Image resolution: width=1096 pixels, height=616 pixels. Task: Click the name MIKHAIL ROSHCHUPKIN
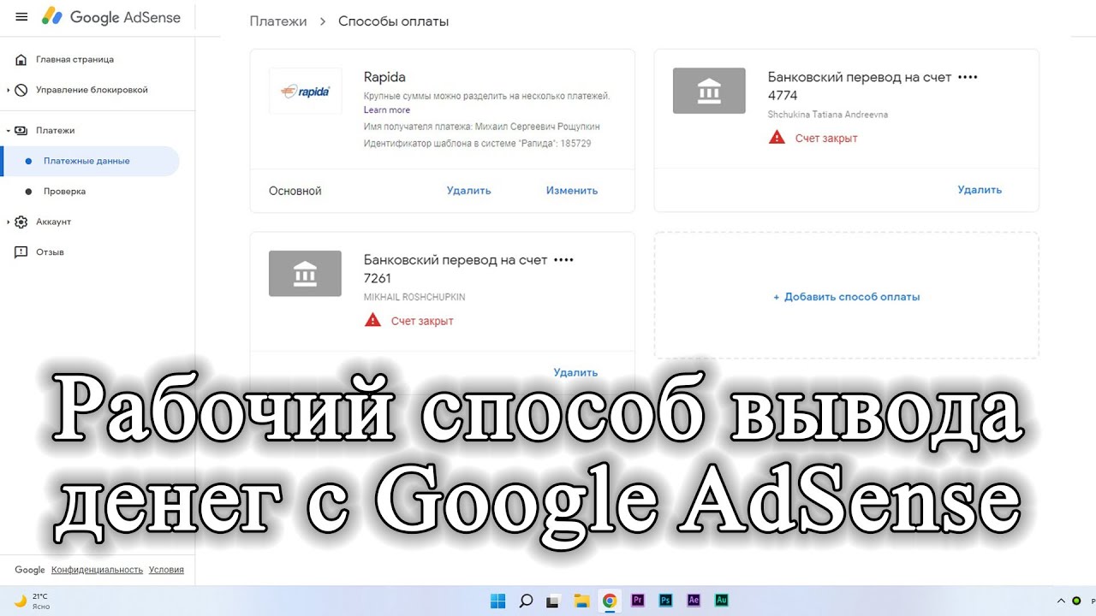(x=414, y=297)
